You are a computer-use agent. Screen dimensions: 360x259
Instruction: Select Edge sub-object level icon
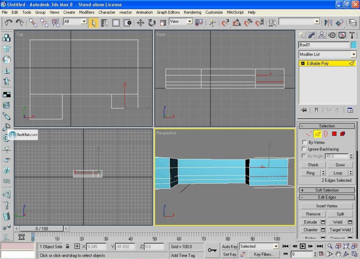317,134
